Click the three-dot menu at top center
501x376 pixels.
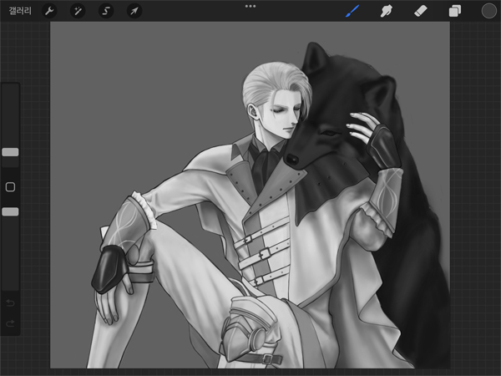pyautogui.click(x=250, y=6)
